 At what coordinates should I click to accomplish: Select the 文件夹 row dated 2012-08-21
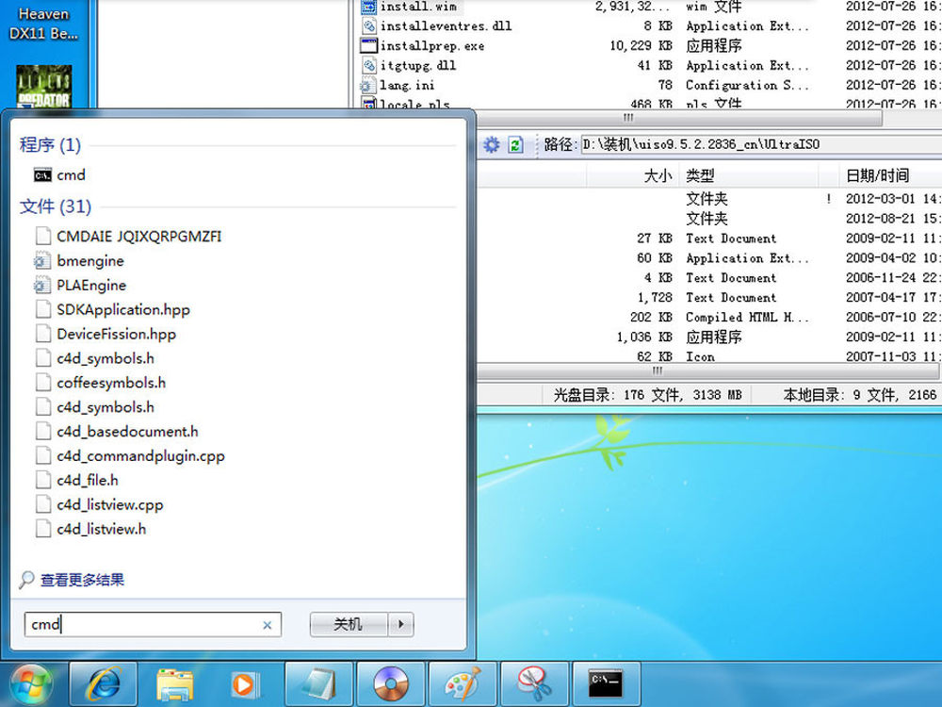click(x=709, y=219)
